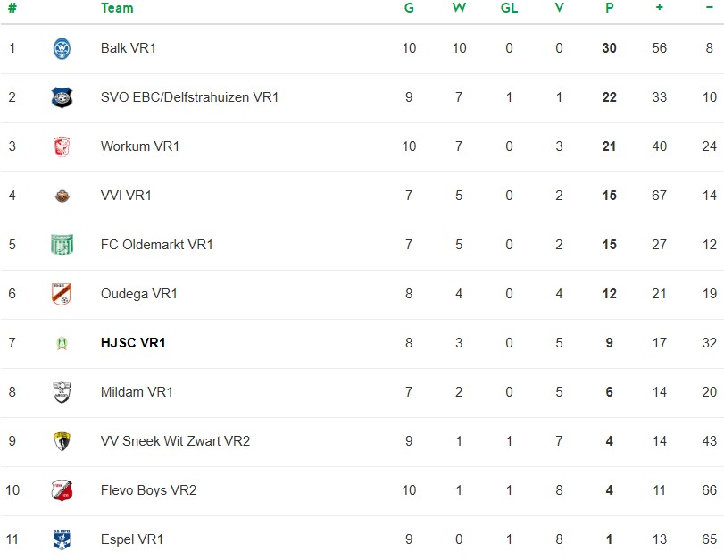Click the Flevo Boys VR2 club crest
Screen dimensions: 724x560
[x=62, y=490]
